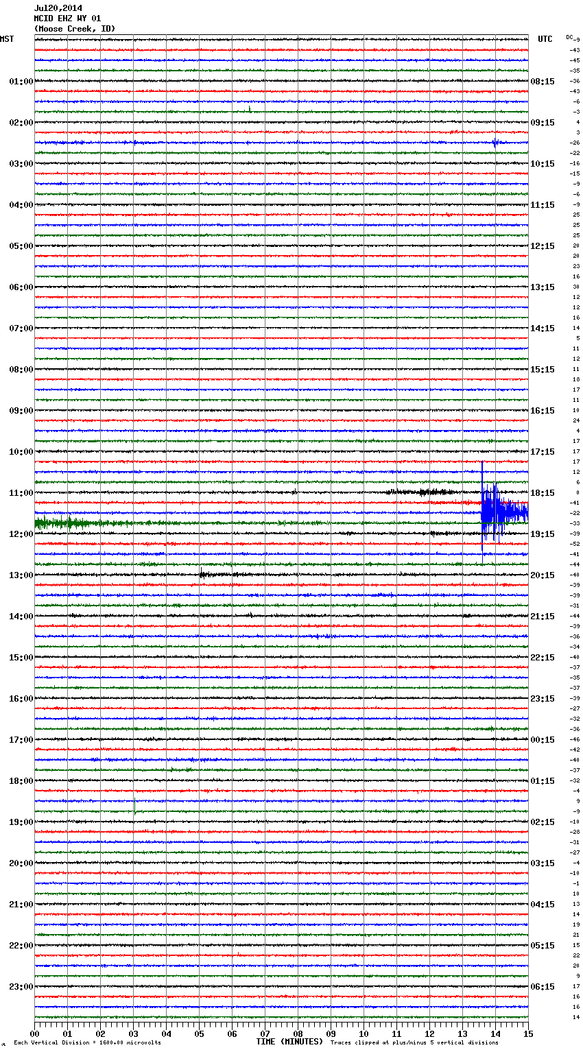The height and width of the screenshot is (1052, 583).
Task: Click minute-axis tick label "03" at the bottom
Action: 133,1033
